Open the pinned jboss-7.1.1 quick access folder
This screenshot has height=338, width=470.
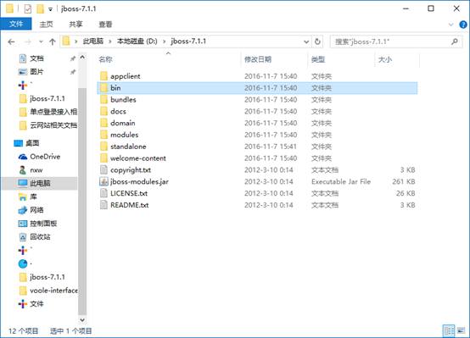(48, 98)
